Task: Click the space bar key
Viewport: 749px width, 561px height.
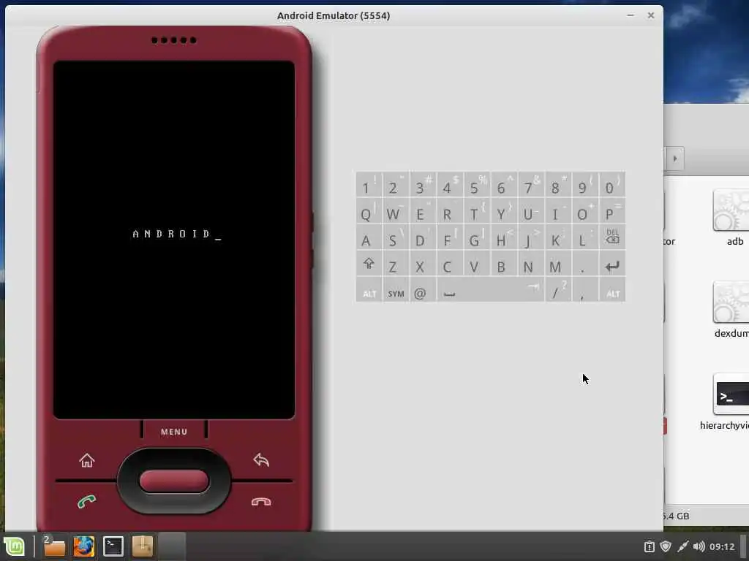Action: click(490, 290)
